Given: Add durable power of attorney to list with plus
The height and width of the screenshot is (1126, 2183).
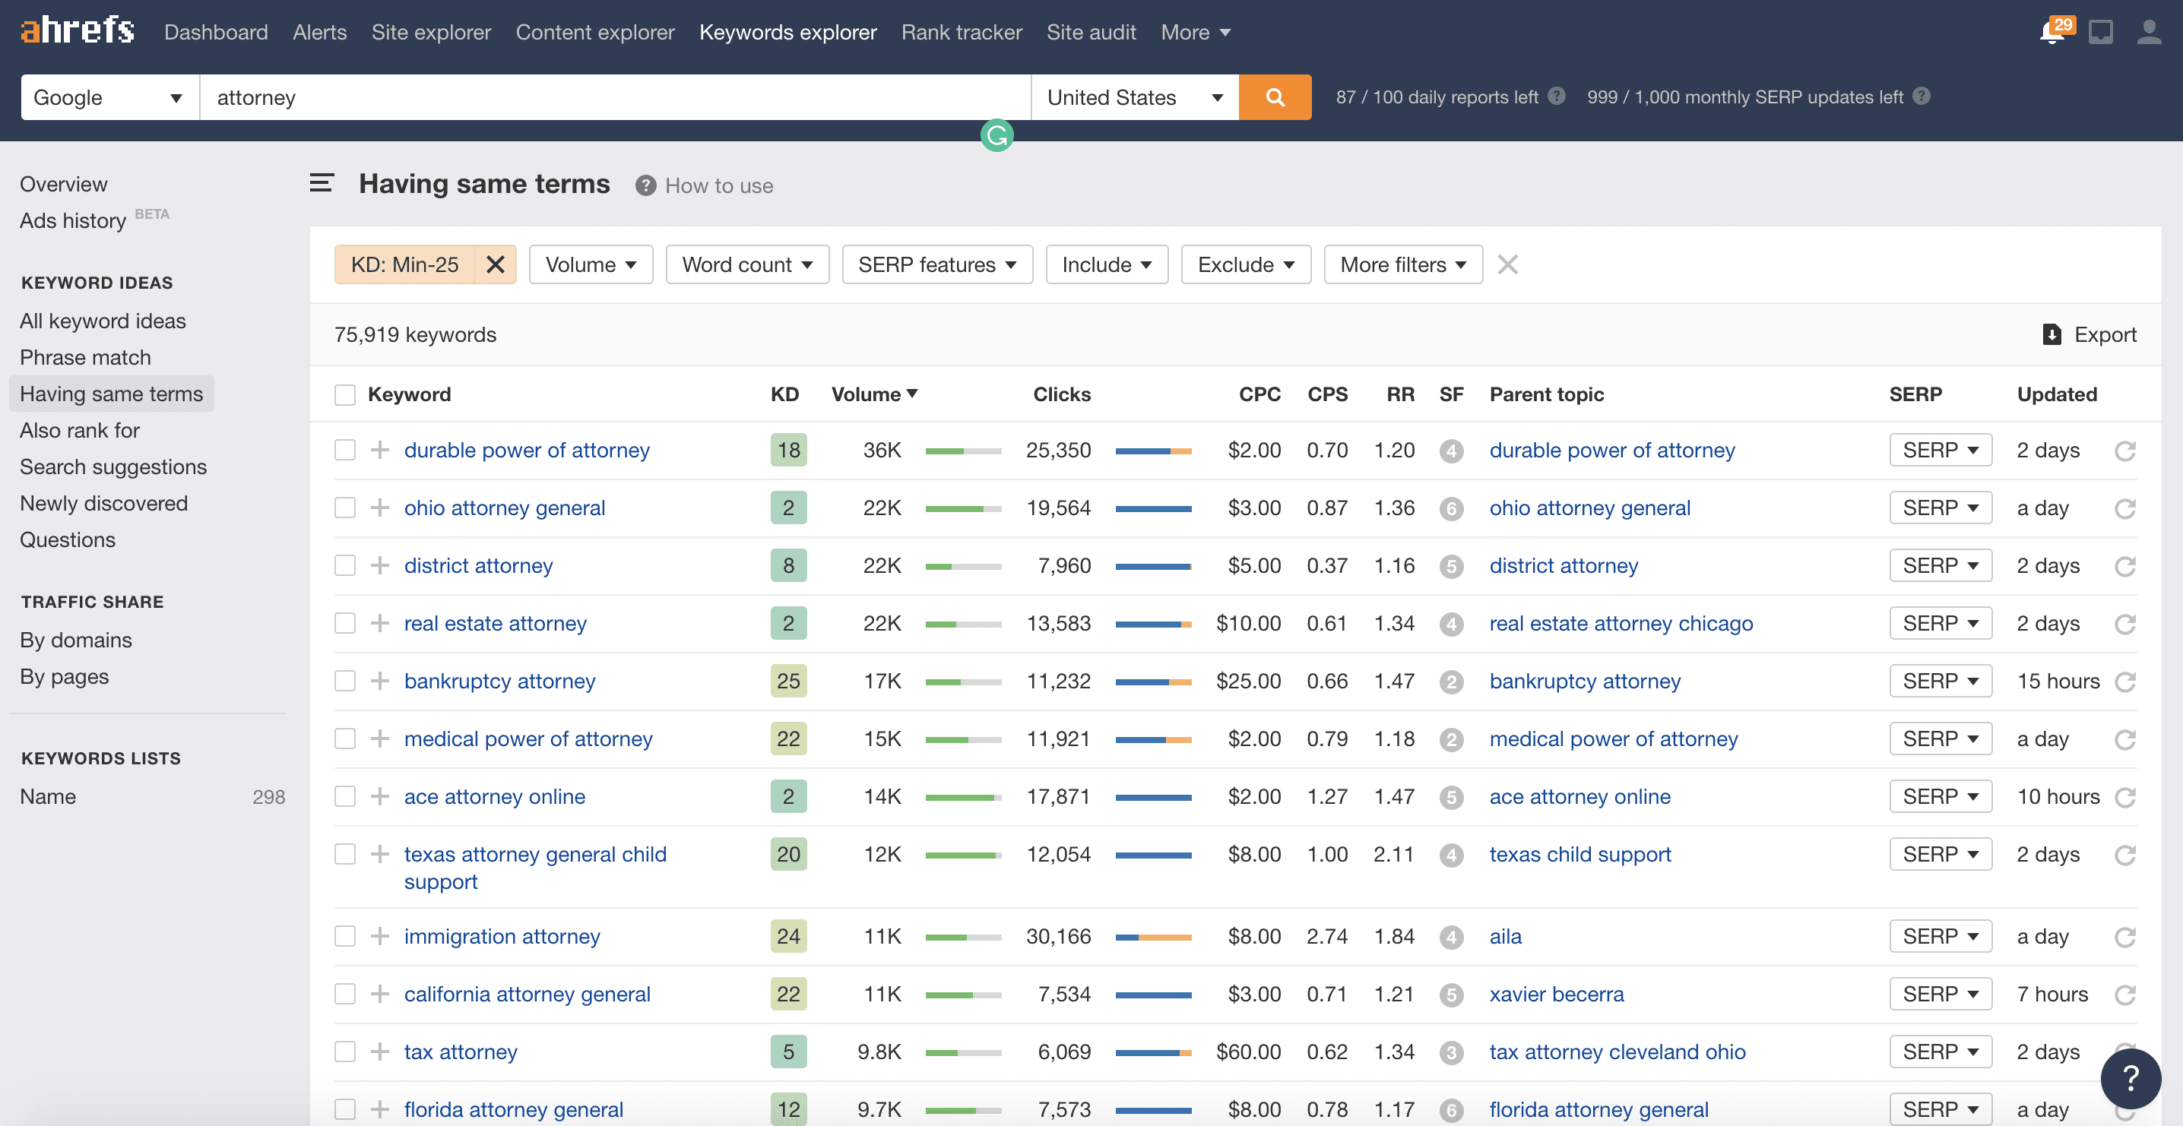Looking at the screenshot, I should click(379, 450).
